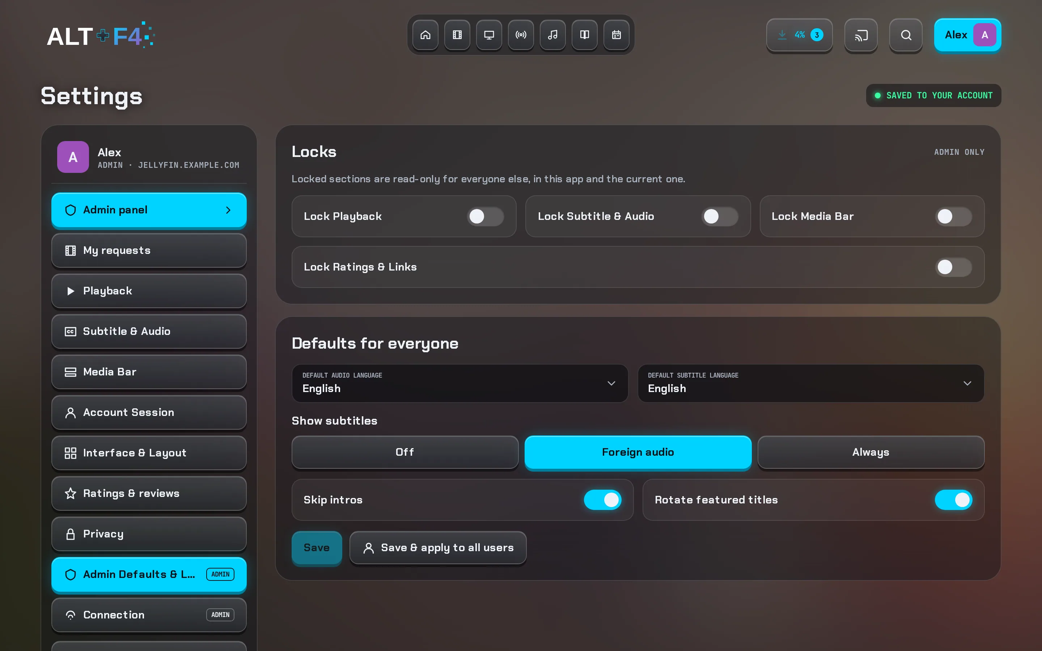Click the ADMIN ONLY label in Locks

click(959, 152)
